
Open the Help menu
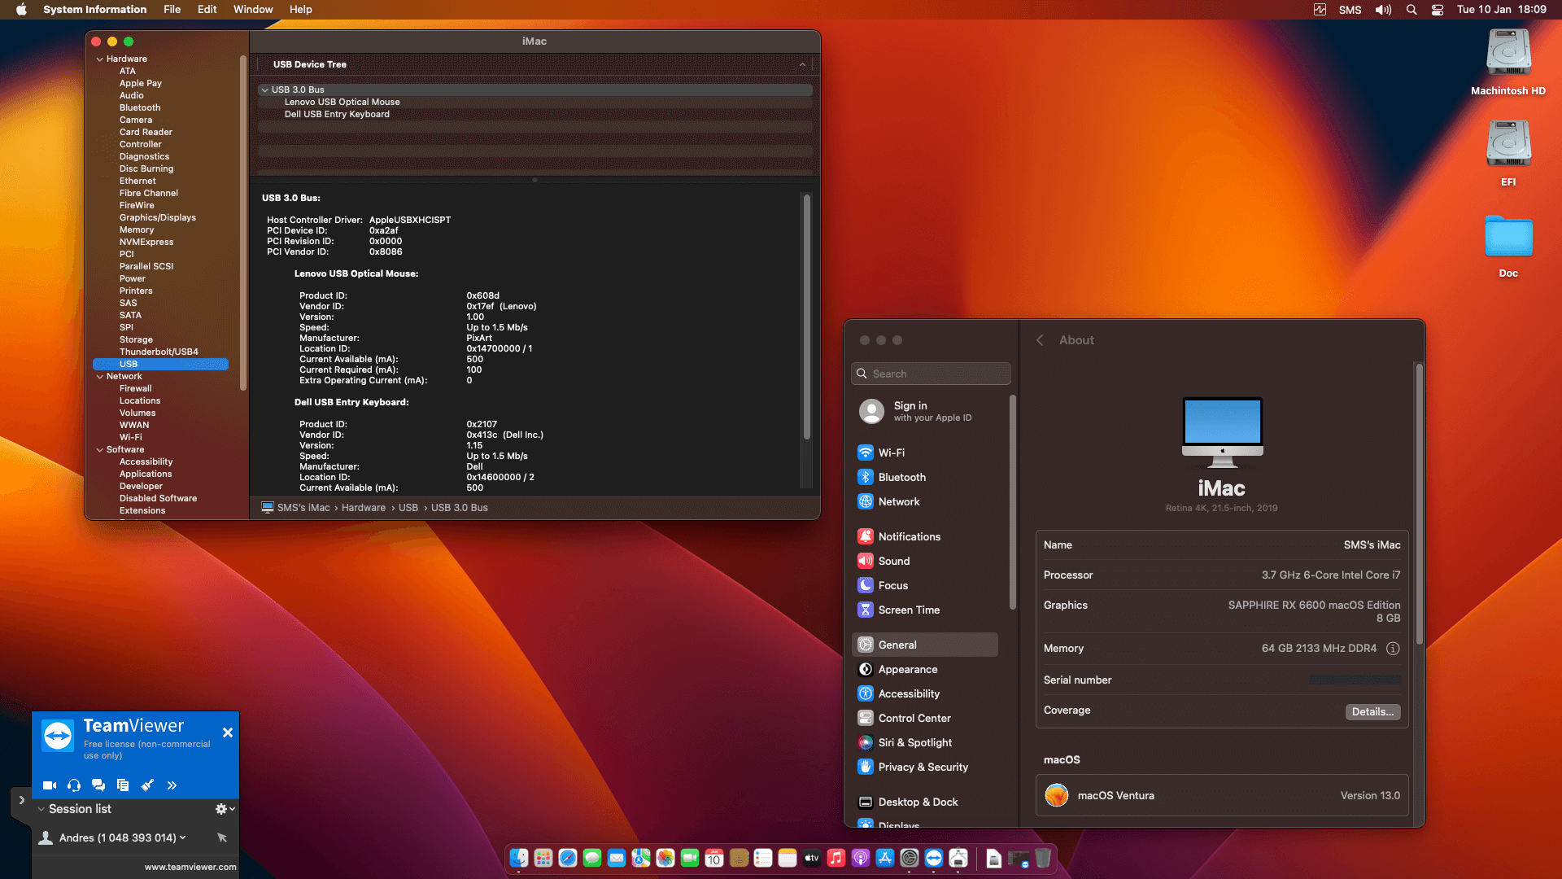click(300, 9)
